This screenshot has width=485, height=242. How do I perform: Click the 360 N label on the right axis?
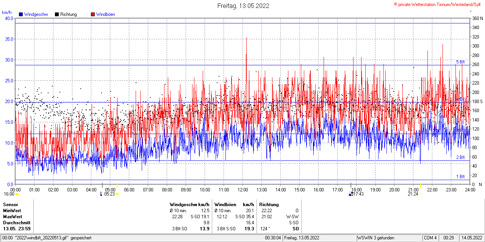tap(477, 18)
